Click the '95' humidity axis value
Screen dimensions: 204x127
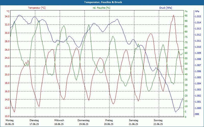[186, 16]
